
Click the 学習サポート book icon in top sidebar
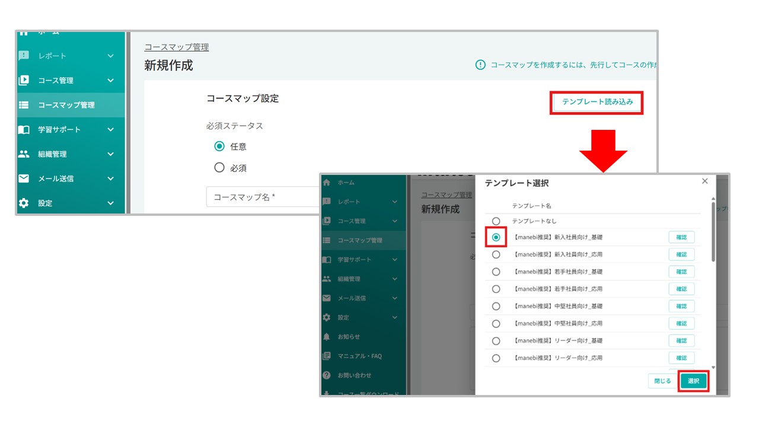tap(24, 130)
